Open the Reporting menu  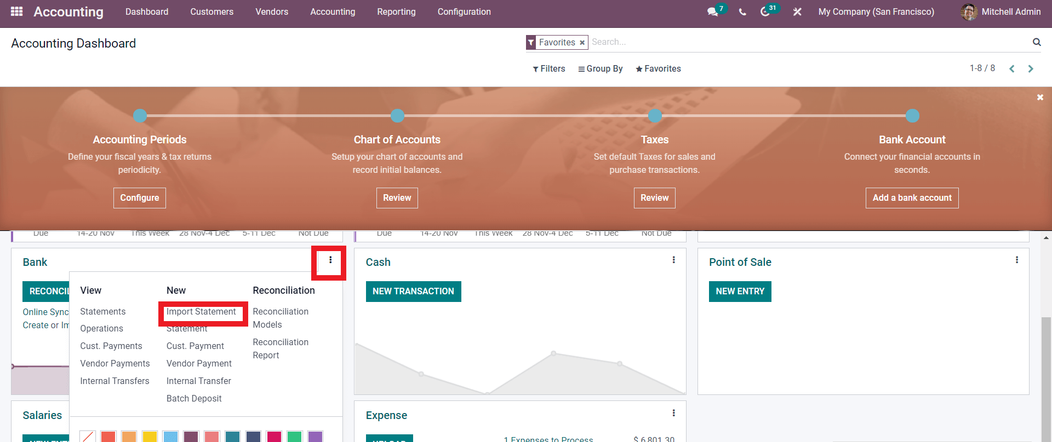[396, 11]
